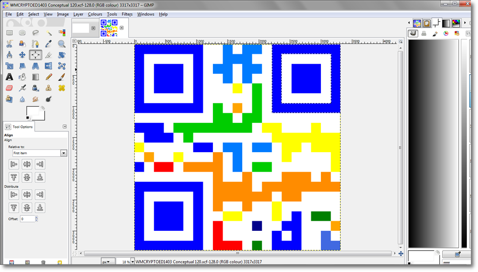
Task: Select the Scale tool
Action: (x=9, y=66)
